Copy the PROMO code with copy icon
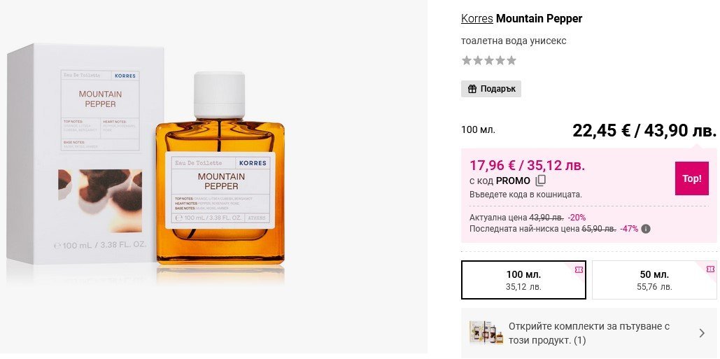 click(x=541, y=181)
